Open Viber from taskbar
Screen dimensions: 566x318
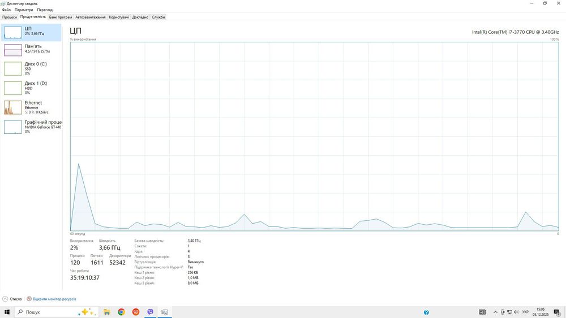click(x=150, y=312)
